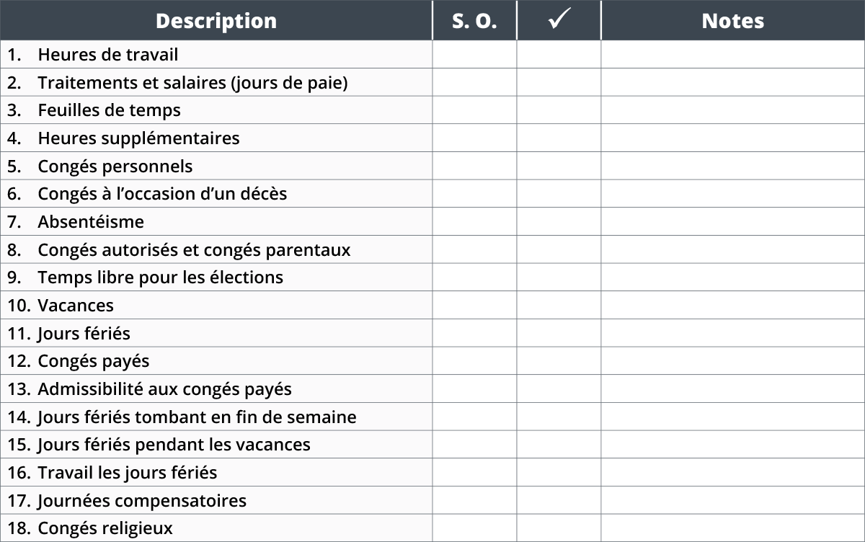Click the Notes field for Congés personnels
Image resolution: width=865 pixels, height=542 pixels.
(x=733, y=166)
